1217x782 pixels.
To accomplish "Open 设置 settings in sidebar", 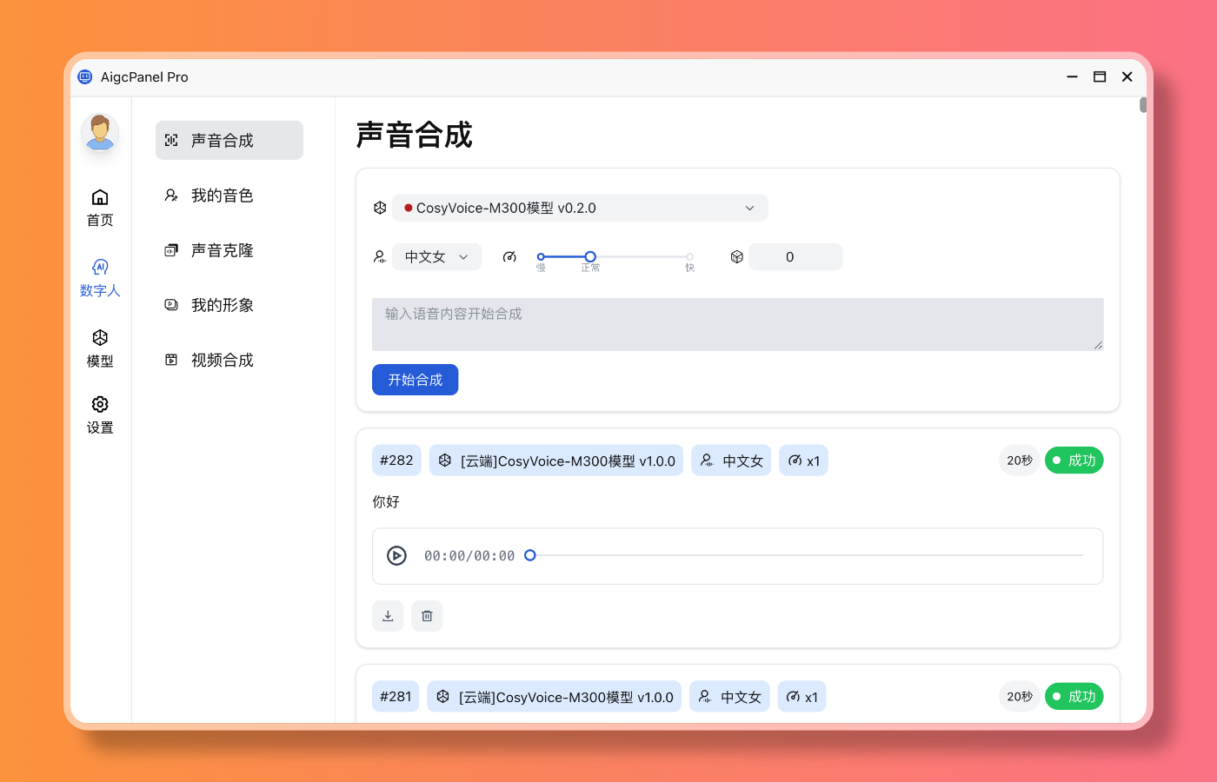I will [100, 414].
